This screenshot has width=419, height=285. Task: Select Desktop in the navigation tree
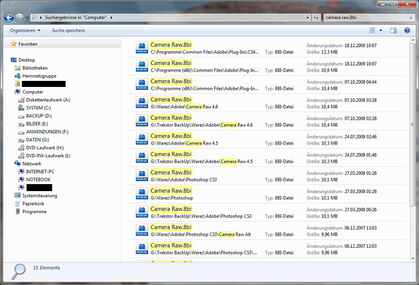click(27, 60)
